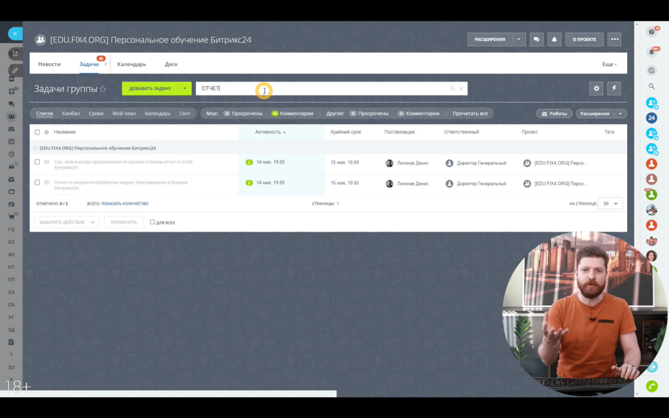Click in the search field containing ОТЧЕТ
Screen dimensions: 669x418
pyautogui.click(x=331, y=88)
